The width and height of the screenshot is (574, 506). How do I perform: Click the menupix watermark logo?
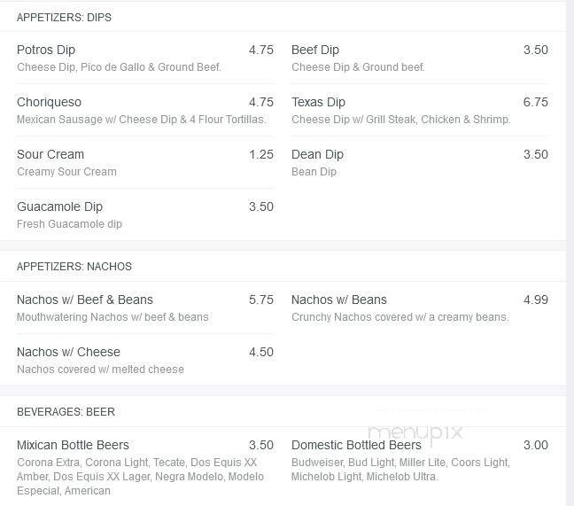tap(415, 432)
